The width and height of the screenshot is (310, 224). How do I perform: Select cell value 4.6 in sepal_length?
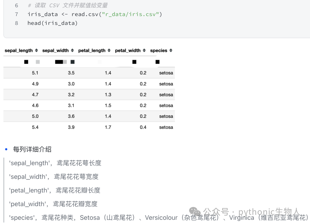coord(35,106)
